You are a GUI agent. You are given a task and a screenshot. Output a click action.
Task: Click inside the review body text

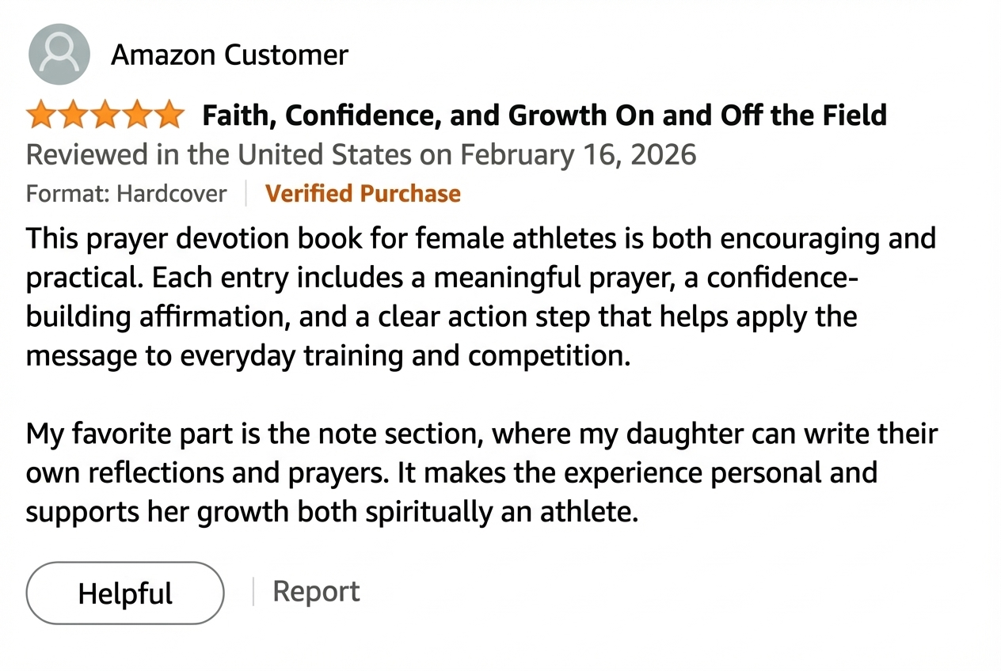pos(475,317)
